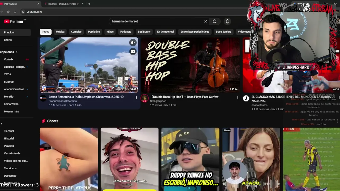
Task: Open Producciones Reformita channel avatar
Action: (43, 98)
